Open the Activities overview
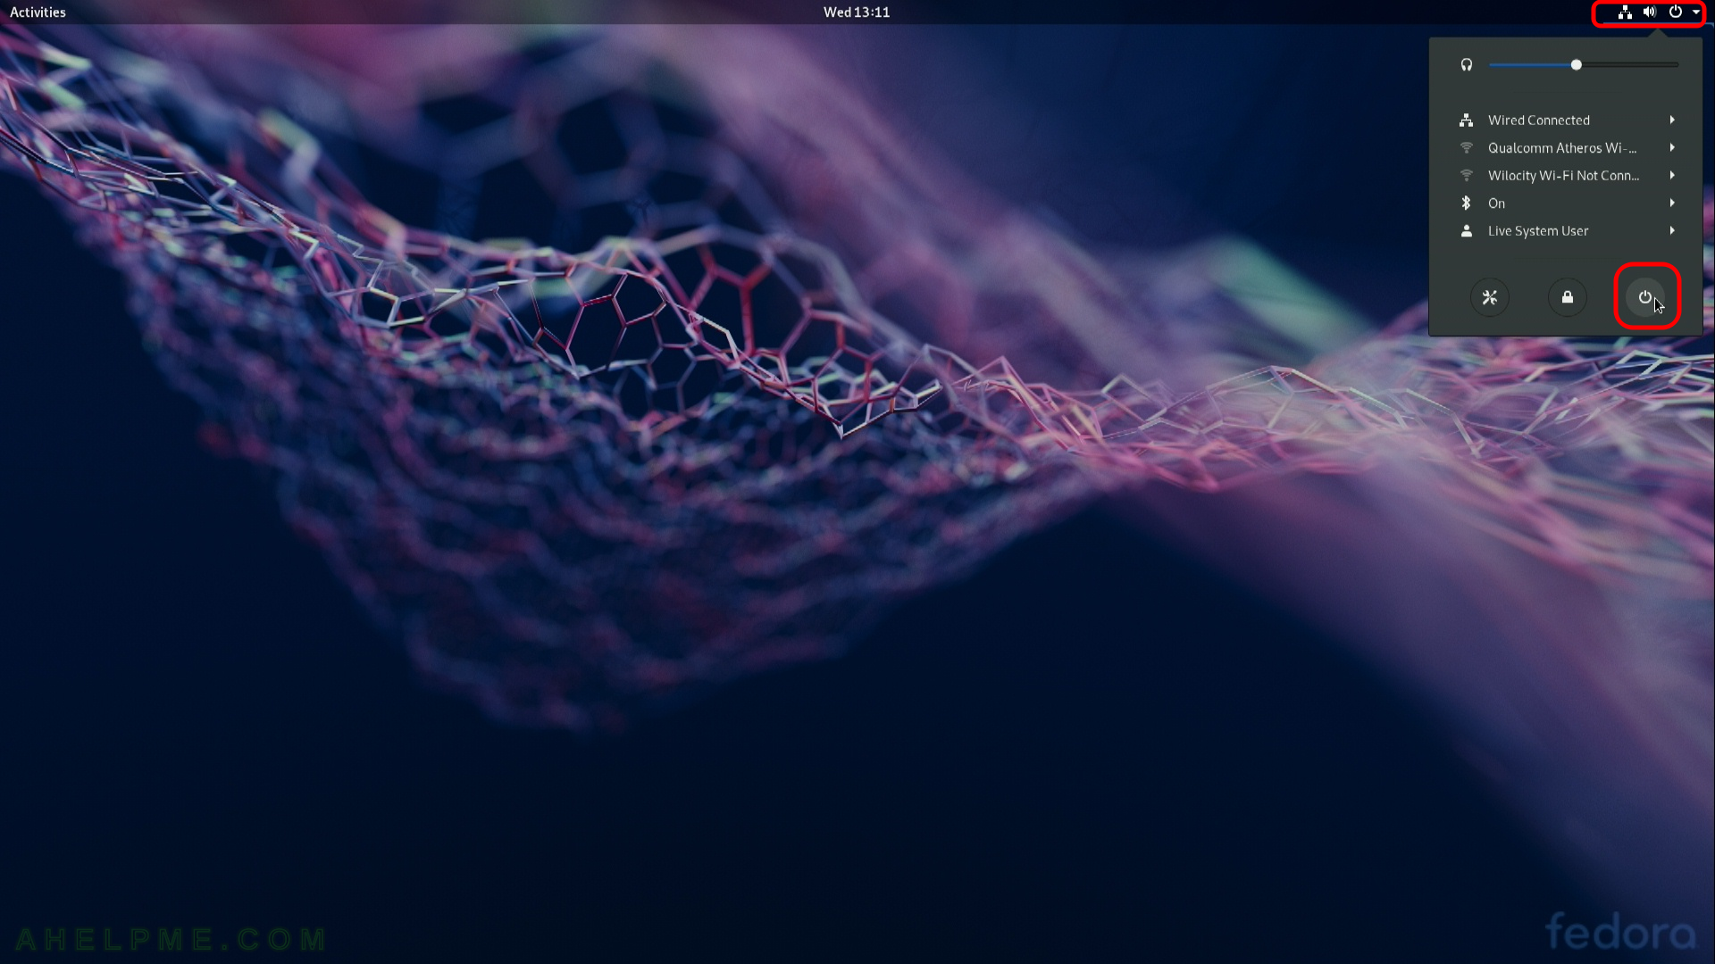 coord(38,12)
